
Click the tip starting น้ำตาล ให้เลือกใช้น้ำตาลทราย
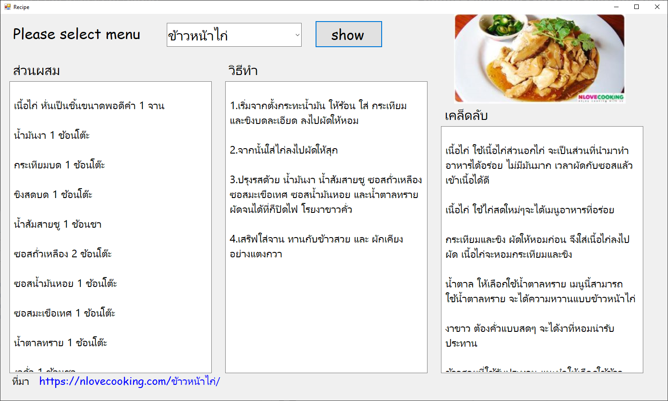540,291
